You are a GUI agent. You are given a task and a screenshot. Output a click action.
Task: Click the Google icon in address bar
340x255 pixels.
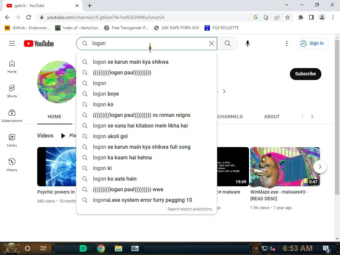click(255, 17)
